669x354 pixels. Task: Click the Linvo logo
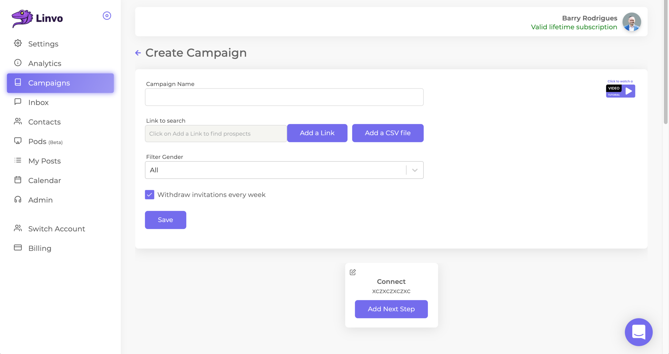(x=37, y=18)
